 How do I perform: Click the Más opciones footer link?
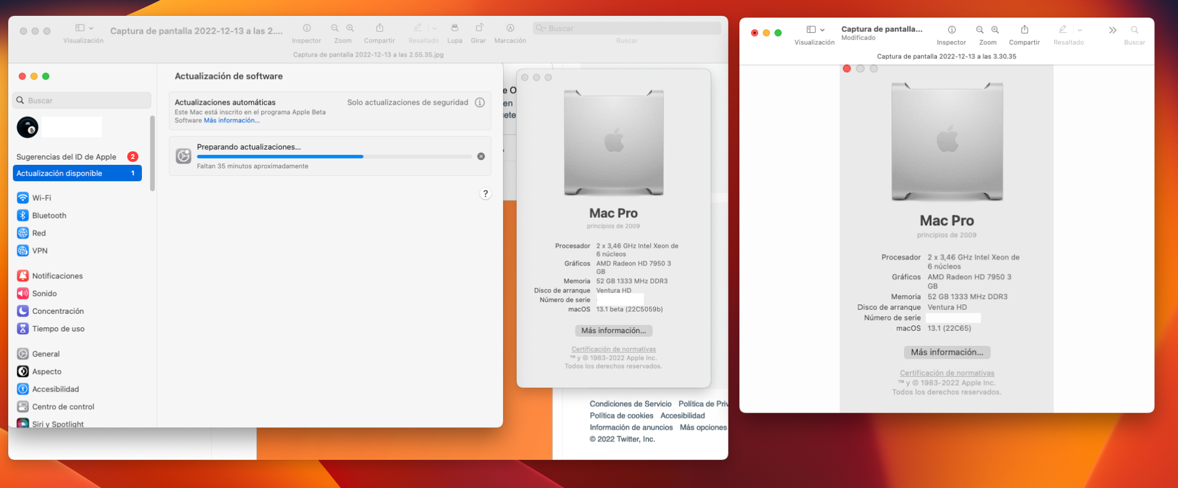tap(703, 427)
